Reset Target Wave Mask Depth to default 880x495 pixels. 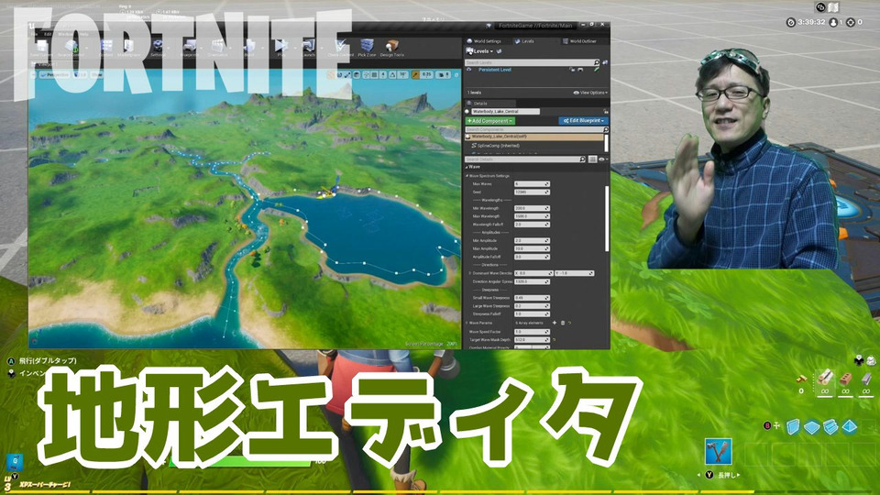tap(554, 339)
